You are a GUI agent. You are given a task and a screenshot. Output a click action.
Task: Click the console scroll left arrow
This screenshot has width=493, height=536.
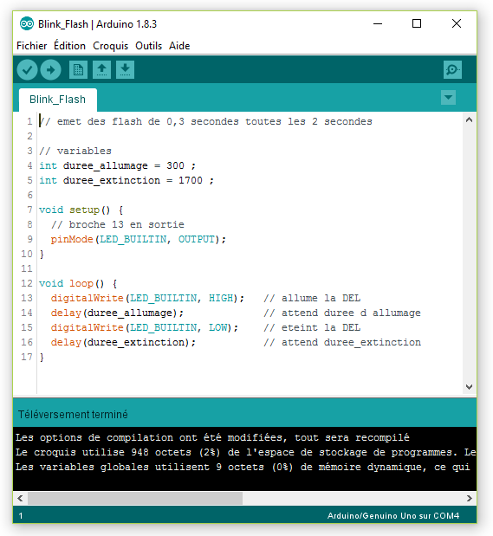20,499
